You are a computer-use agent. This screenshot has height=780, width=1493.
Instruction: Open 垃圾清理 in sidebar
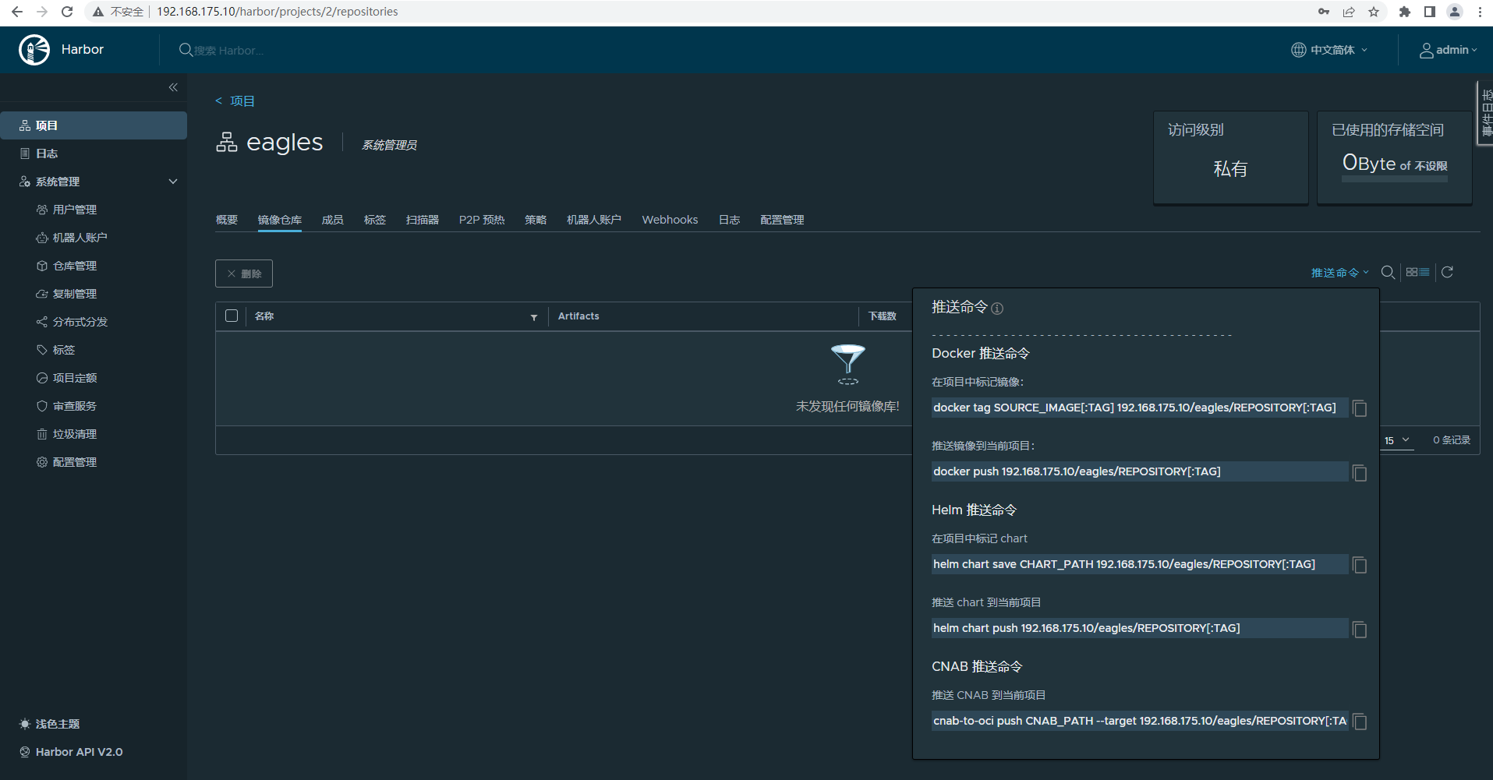tap(75, 434)
